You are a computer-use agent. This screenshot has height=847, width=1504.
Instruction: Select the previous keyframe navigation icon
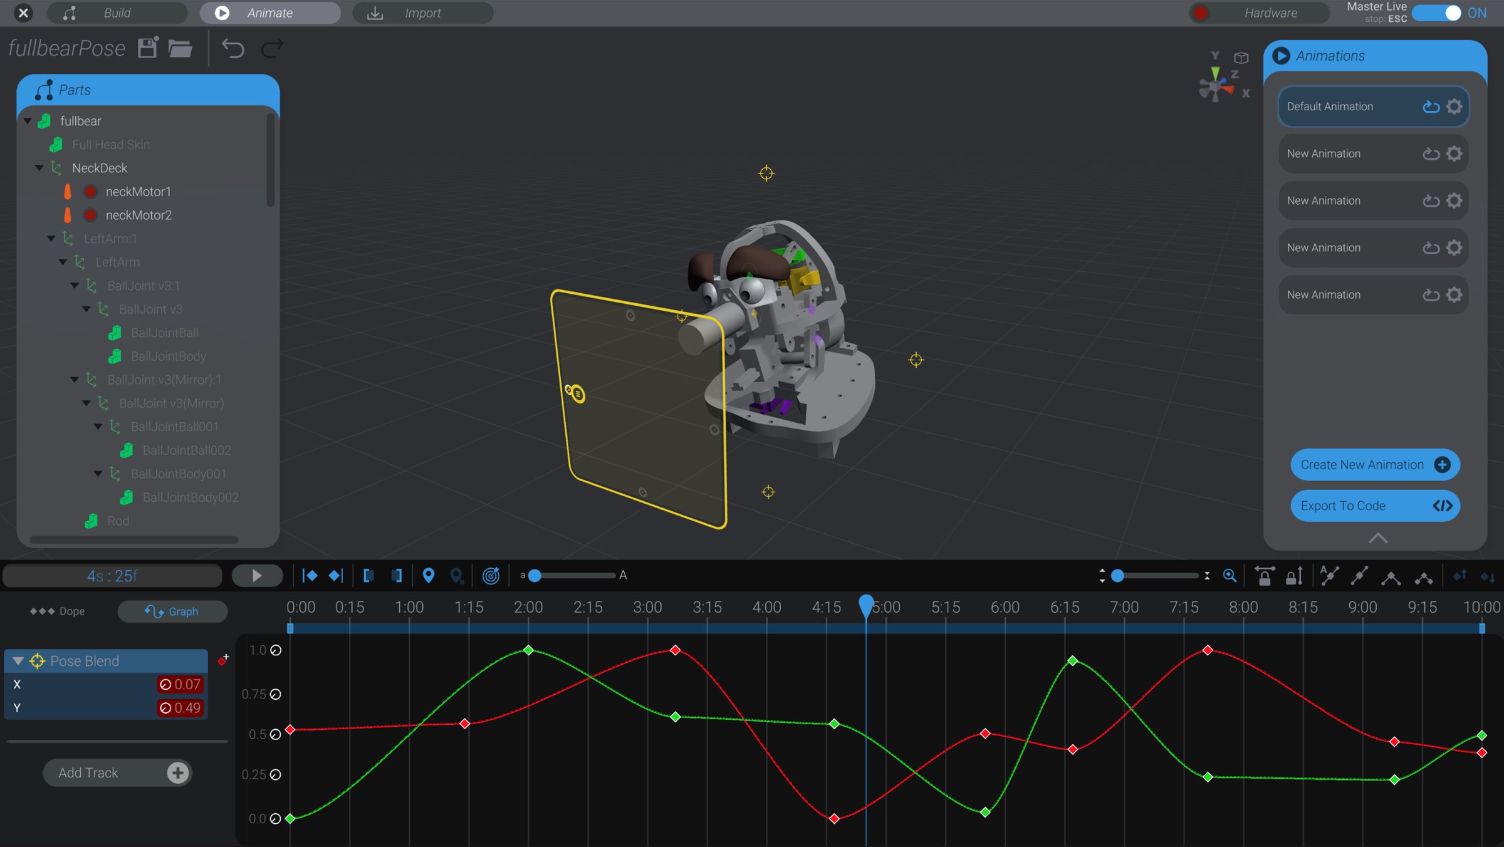[310, 576]
